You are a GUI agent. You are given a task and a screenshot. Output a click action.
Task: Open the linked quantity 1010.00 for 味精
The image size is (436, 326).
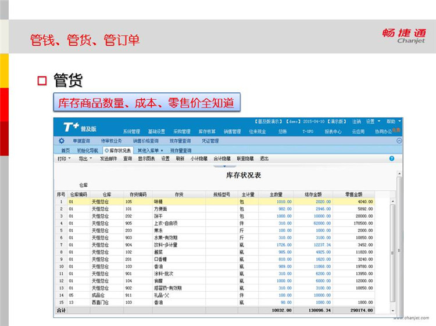284,202
